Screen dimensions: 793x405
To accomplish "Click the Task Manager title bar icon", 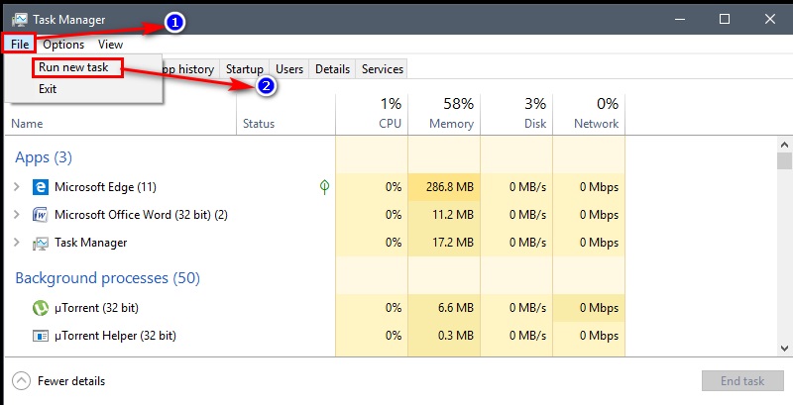I will [20, 20].
